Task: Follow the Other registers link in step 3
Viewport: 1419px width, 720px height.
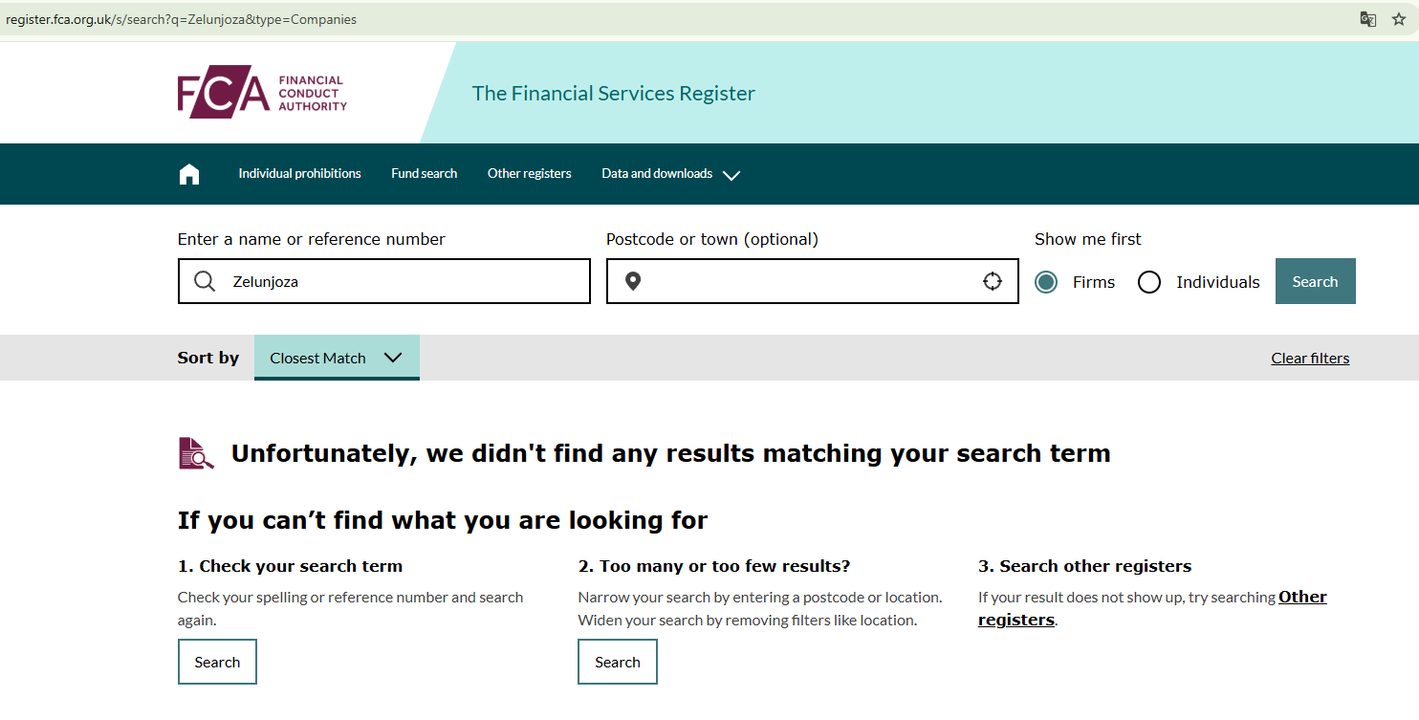Action: (x=1301, y=598)
